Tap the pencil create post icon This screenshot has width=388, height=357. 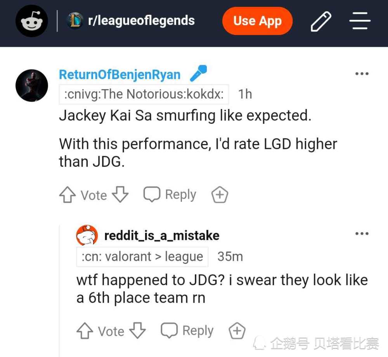(x=321, y=21)
